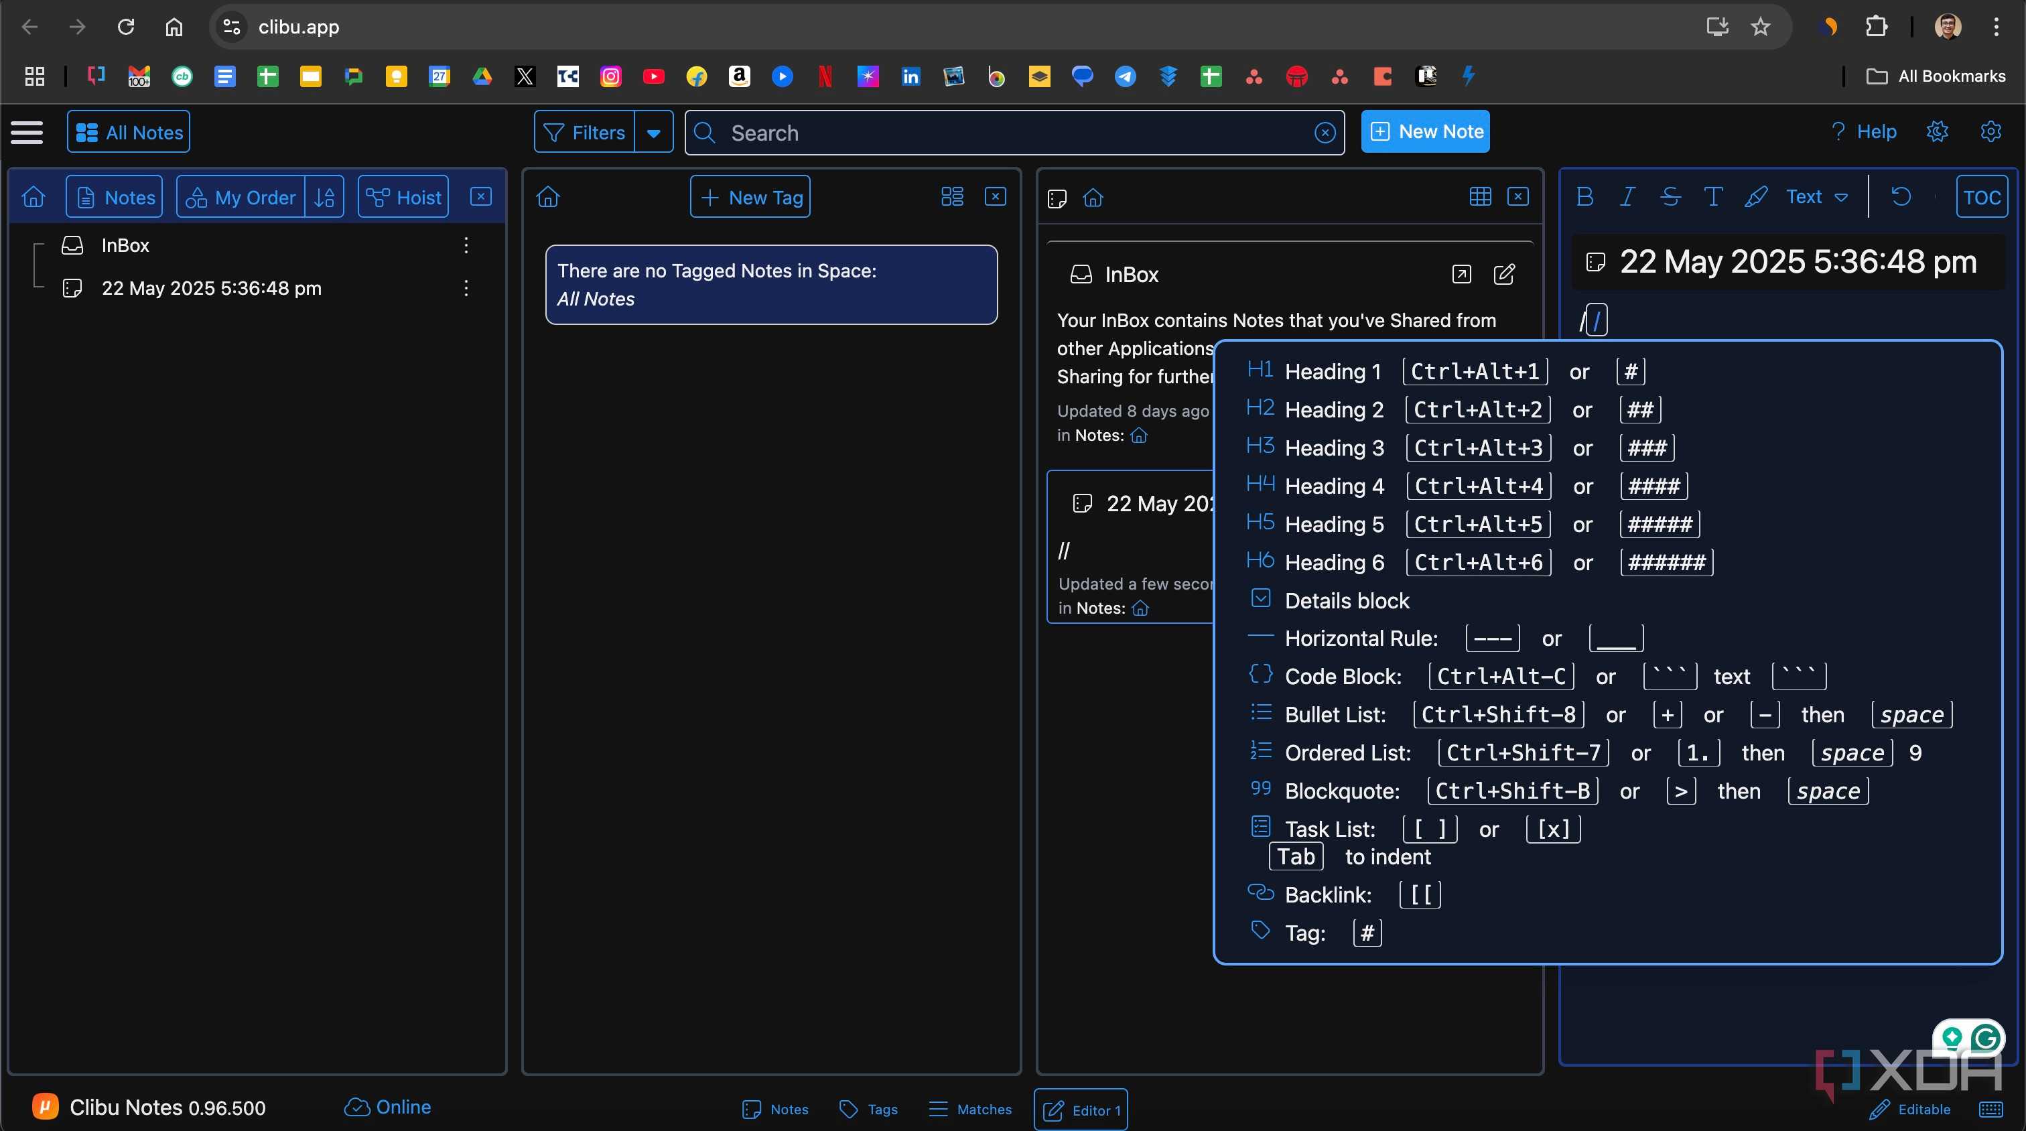Switch to Editor 1 tab
Screen dimensions: 2026x1131
pos(1081,1110)
